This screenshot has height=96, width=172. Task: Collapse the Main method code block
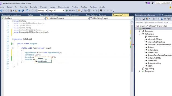13,48
